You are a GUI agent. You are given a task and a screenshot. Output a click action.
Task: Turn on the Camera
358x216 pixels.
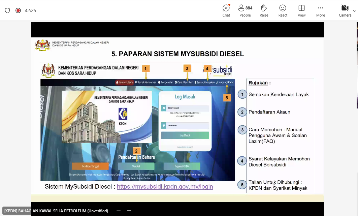click(345, 10)
